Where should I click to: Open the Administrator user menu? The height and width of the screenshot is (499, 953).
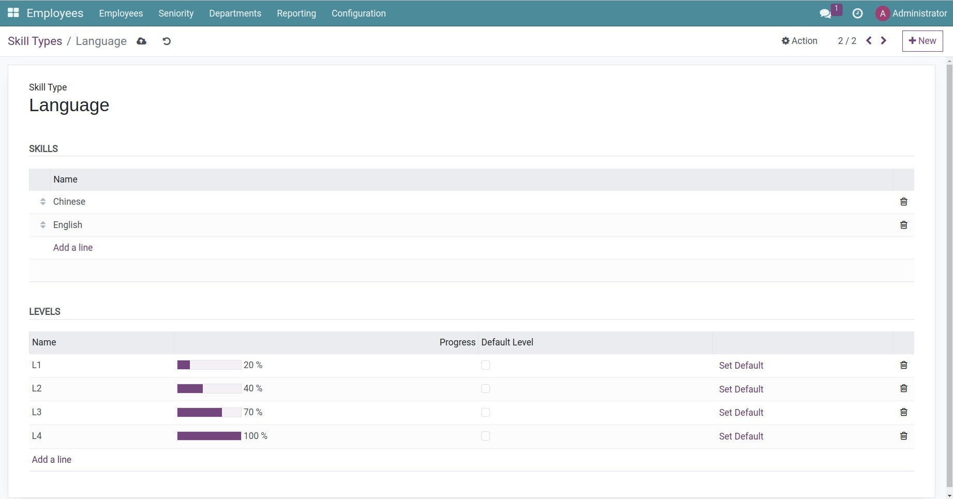[911, 13]
